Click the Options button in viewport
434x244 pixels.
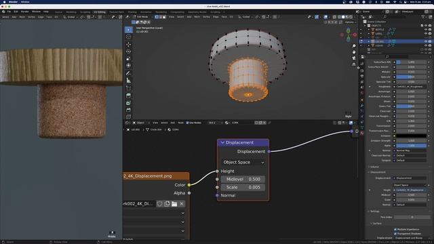click(350, 22)
